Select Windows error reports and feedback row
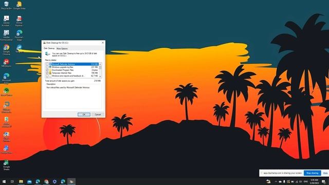This screenshot has height=185, width=329. click(x=72, y=76)
